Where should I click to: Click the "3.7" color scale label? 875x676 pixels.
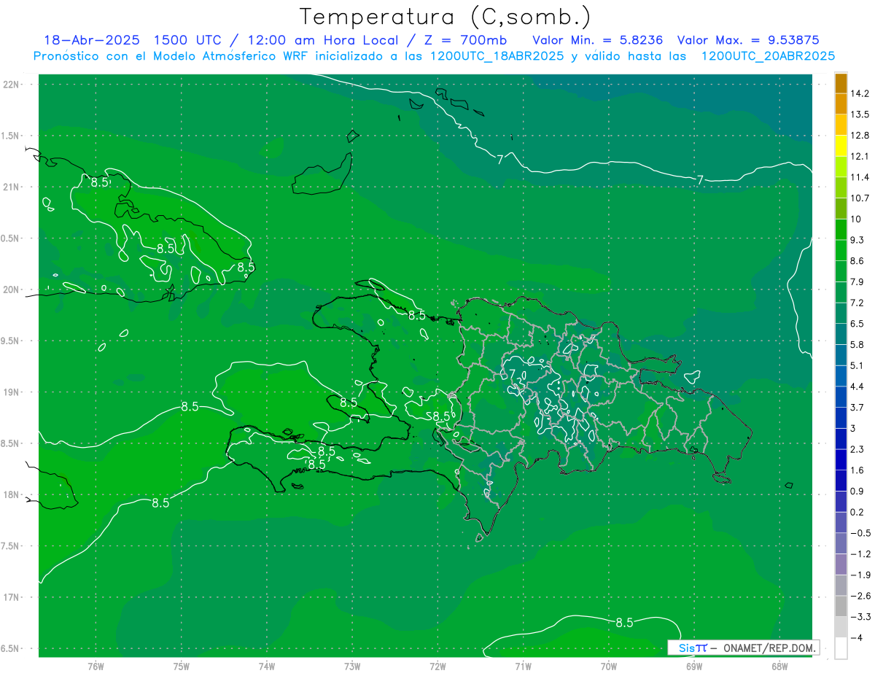pos(857,407)
